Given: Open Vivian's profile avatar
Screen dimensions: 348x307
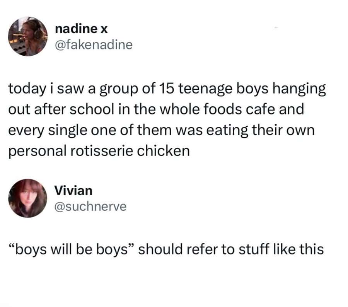Looking at the screenshot, I should pyautogui.click(x=28, y=198).
